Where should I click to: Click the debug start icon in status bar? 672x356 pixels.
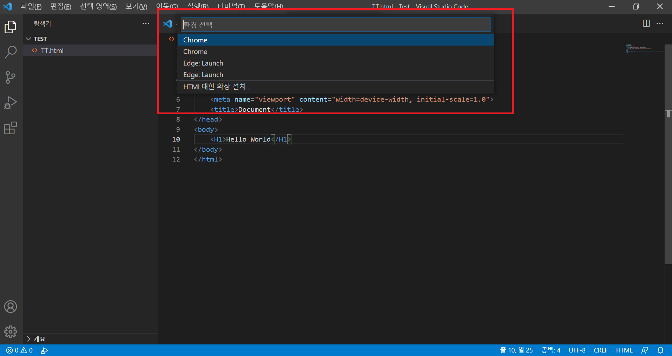44,350
